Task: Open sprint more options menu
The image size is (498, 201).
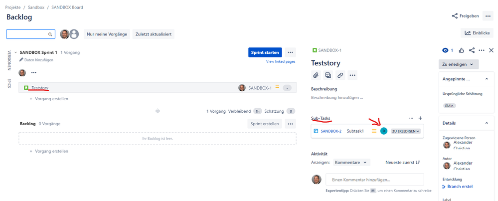Action: point(290,52)
